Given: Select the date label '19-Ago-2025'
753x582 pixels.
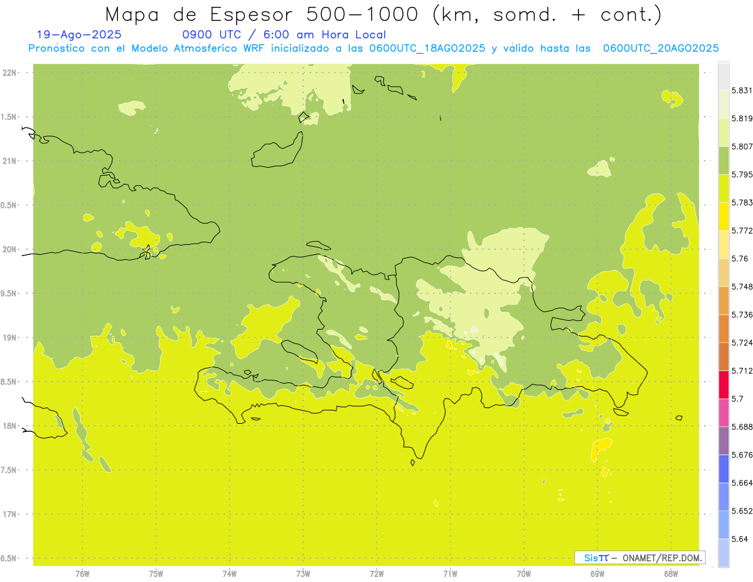Looking at the screenshot, I should click(x=79, y=35).
